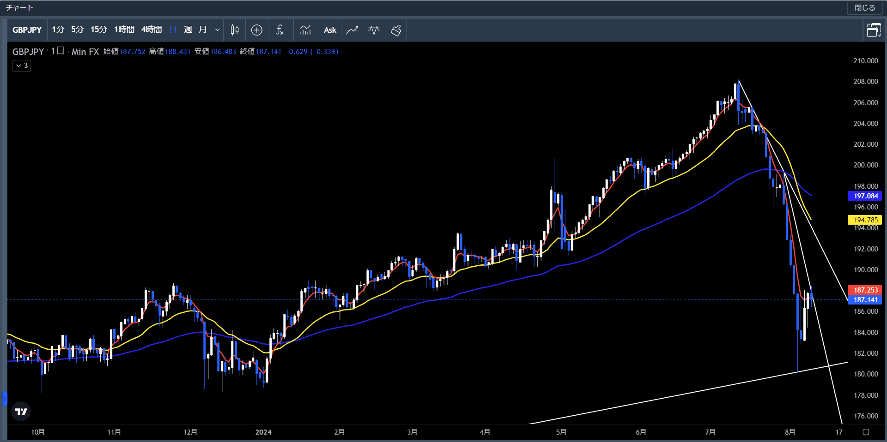887x442 pixels.
Task: Open the GBPJPY symbol search
Action: click(27, 30)
